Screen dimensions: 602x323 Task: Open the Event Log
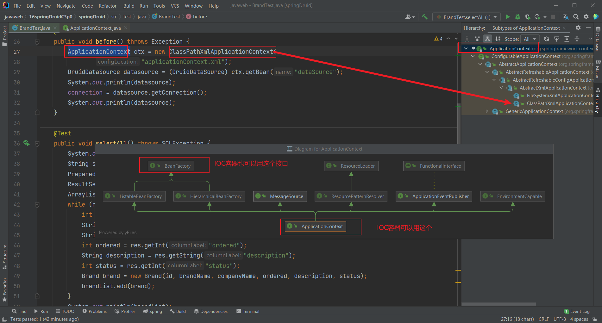[577, 311]
